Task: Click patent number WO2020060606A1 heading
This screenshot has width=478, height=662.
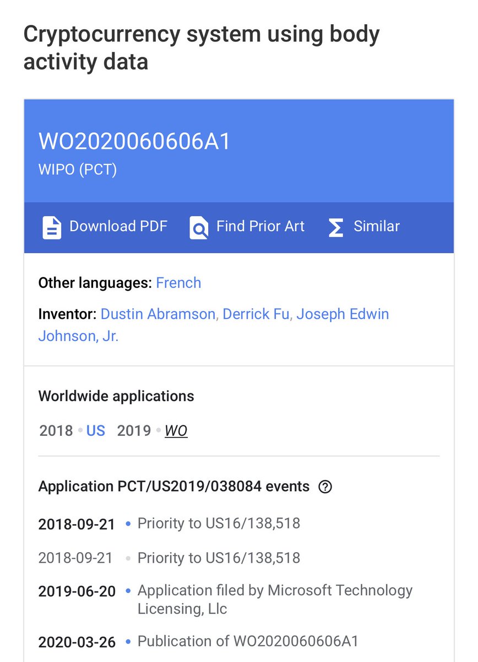Action: point(134,142)
